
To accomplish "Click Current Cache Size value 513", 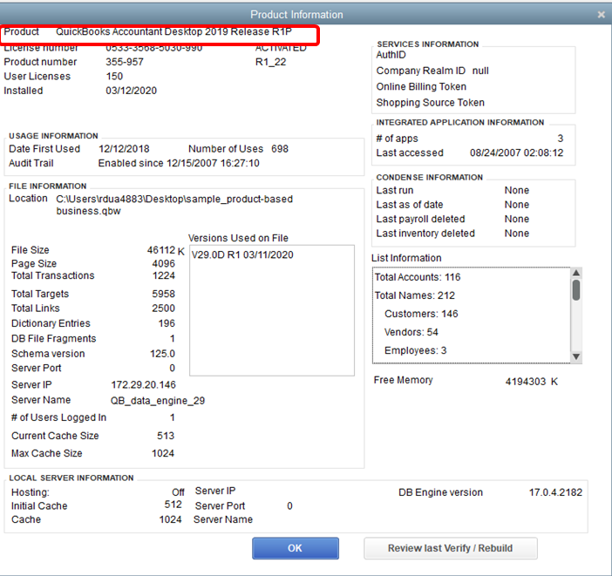I will click(x=166, y=436).
